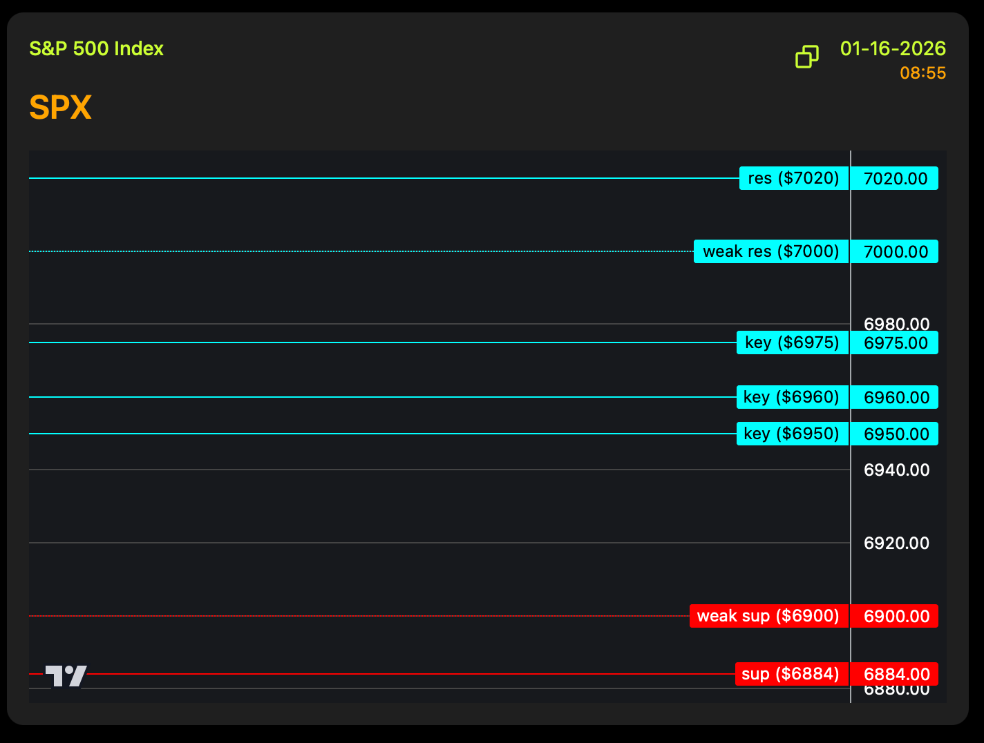Screen dimensions: 984x743
Task: Click the 08:55 timestamp
Action: point(922,73)
